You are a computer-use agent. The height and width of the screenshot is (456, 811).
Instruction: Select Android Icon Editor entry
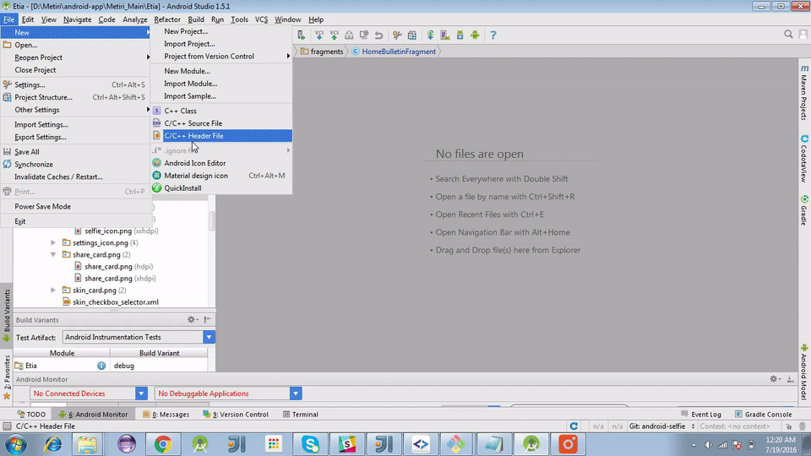click(x=221, y=163)
